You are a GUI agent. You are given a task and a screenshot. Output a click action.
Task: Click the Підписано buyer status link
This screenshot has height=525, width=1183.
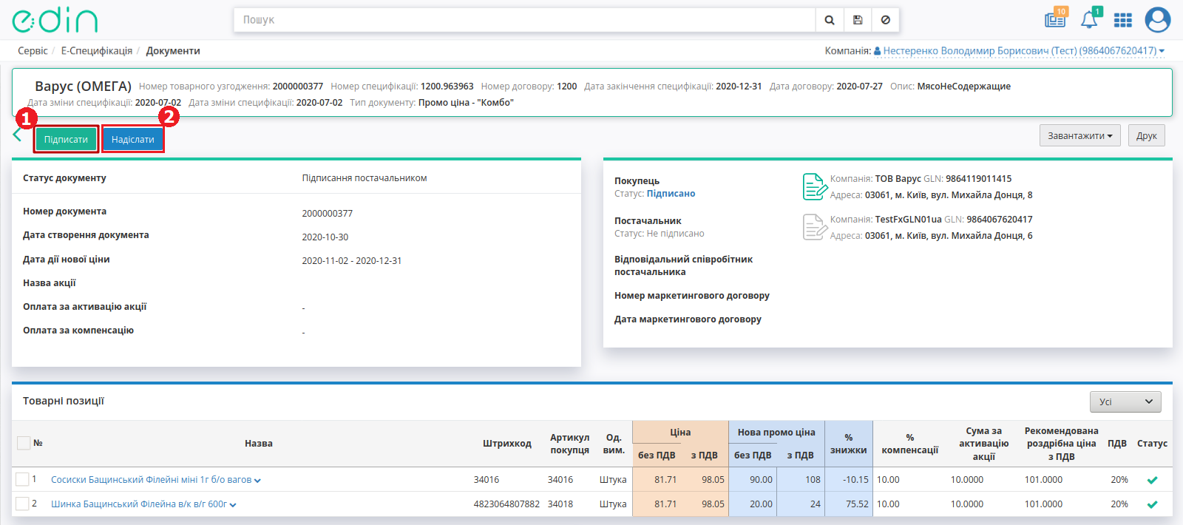click(x=671, y=194)
